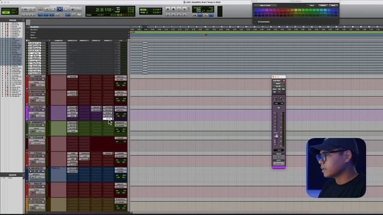Click the Go to End transport button
This screenshot has height=215, width=383.
tap(184, 15)
